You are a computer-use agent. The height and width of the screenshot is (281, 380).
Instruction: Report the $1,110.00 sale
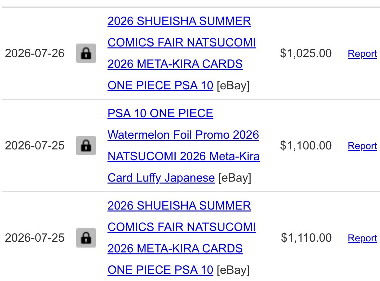click(x=362, y=238)
